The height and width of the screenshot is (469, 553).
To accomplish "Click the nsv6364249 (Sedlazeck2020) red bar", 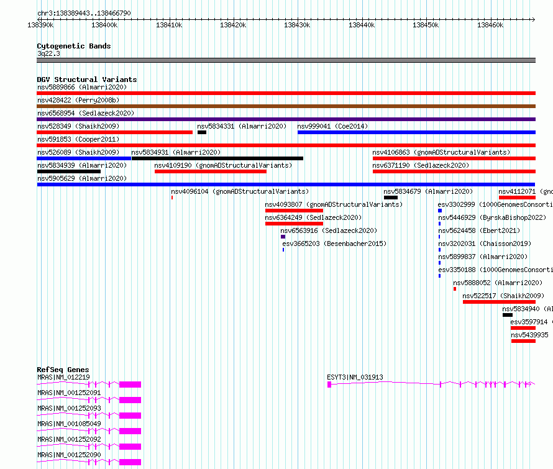I will tap(294, 224).
